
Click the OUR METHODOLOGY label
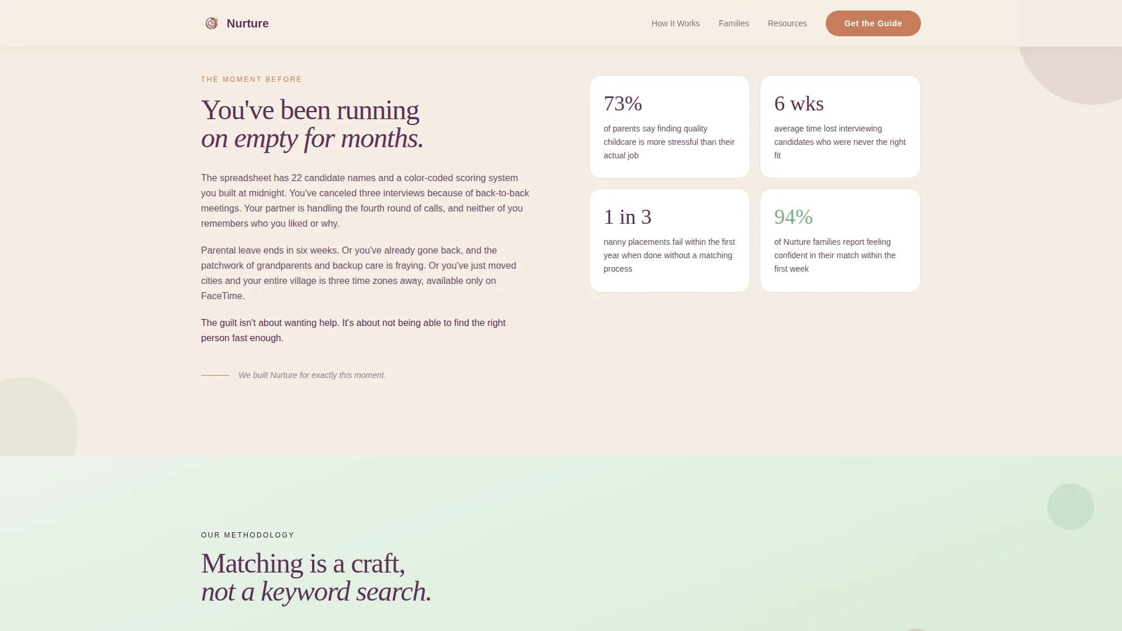pos(248,535)
